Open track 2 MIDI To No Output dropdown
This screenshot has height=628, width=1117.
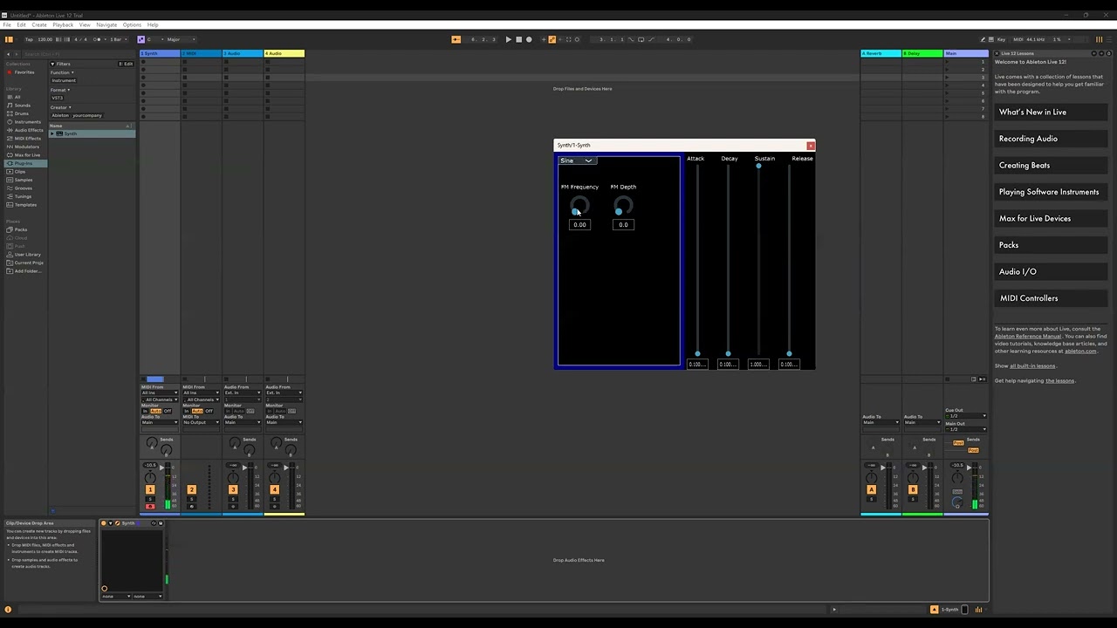201,423
